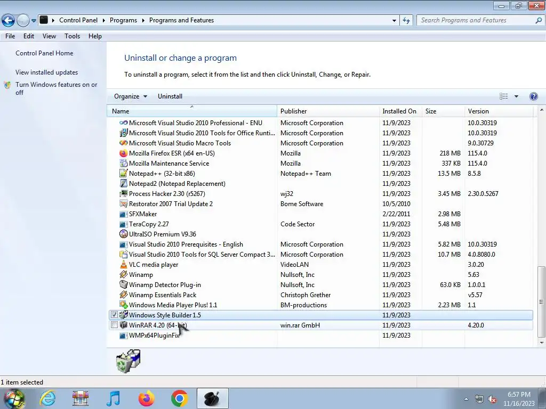Image resolution: width=546 pixels, height=409 pixels.
Task: Open the File menu
Action: tap(10, 36)
